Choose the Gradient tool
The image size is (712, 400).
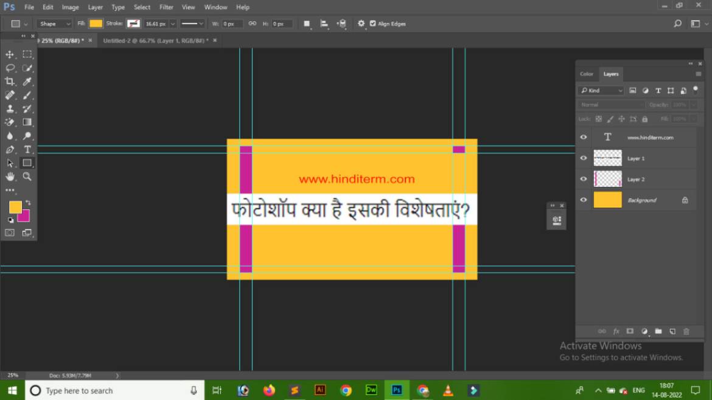click(x=27, y=122)
